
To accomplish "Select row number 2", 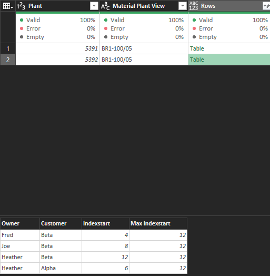I will tap(8, 60).
